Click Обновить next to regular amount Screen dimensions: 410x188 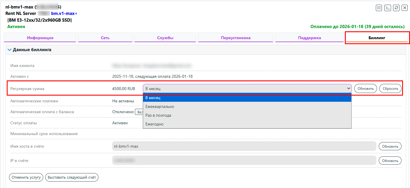[365, 89]
